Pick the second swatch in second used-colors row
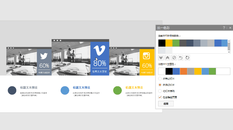Image resolution: width=233 pixels, height=130 pixels. click(x=169, y=50)
